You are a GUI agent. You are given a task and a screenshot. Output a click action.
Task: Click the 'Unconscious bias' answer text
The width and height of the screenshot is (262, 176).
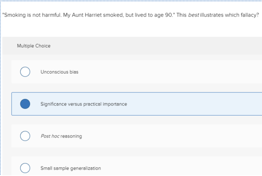(x=59, y=72)
